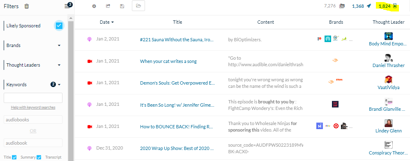The height and width of the screenshot is (161, 410).
Task: Open 'When your cat writes a song' link
Action: (168, 61)
